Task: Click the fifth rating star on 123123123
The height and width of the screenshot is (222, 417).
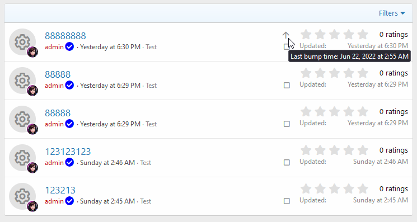Action: click(363, 150)
